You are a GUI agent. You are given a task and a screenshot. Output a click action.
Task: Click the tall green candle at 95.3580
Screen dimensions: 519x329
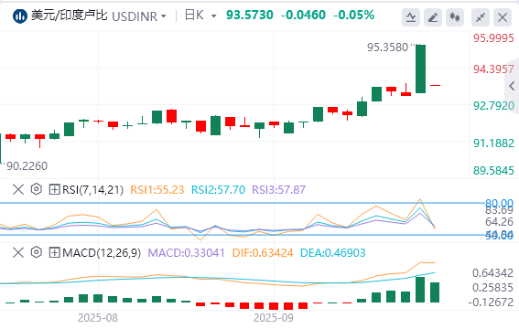point(421,69)
